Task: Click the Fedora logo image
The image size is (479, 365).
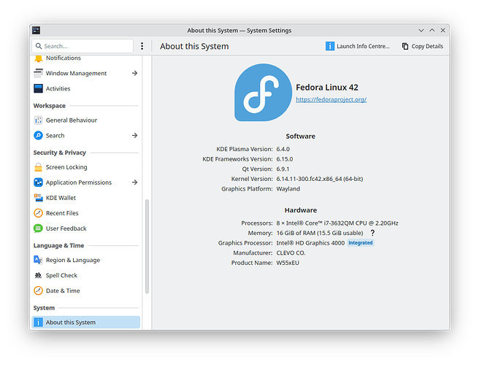Action: (x=264, y=93)
